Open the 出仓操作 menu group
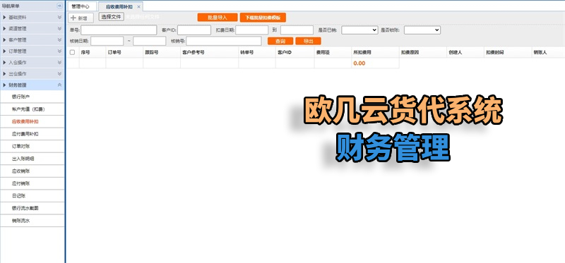 32,74
